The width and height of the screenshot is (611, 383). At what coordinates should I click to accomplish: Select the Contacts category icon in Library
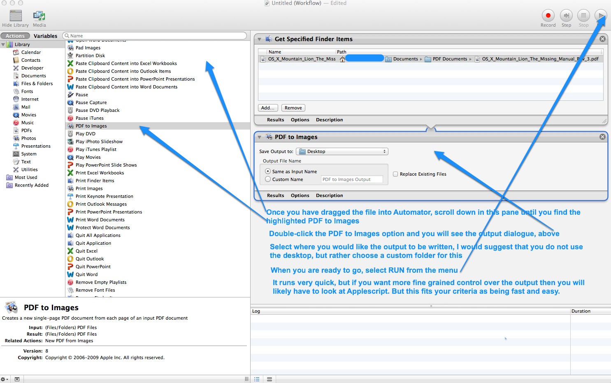(x=16, y=60)
